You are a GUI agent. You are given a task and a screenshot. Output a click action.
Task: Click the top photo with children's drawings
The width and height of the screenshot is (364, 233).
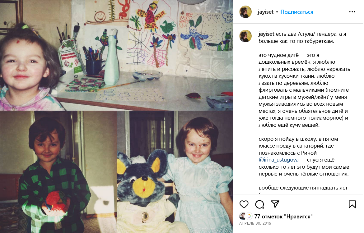tap(116, 55)
